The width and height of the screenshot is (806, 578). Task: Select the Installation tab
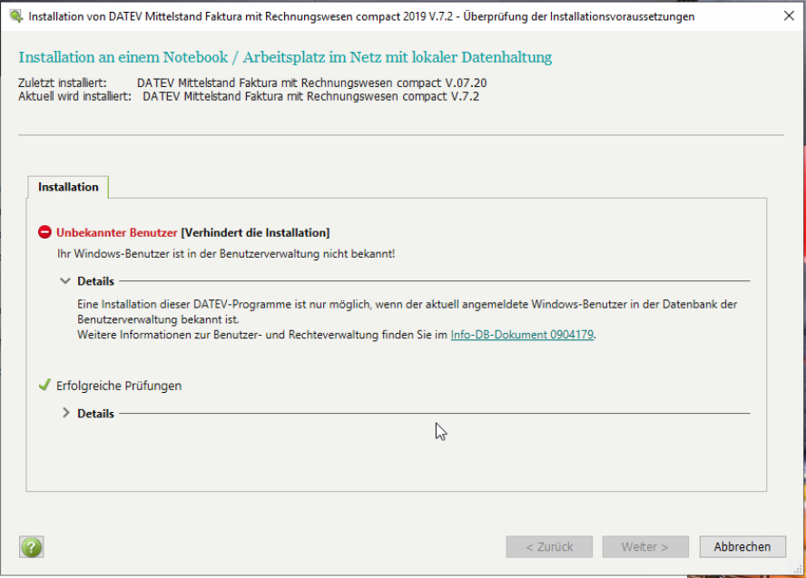point(68,187)
